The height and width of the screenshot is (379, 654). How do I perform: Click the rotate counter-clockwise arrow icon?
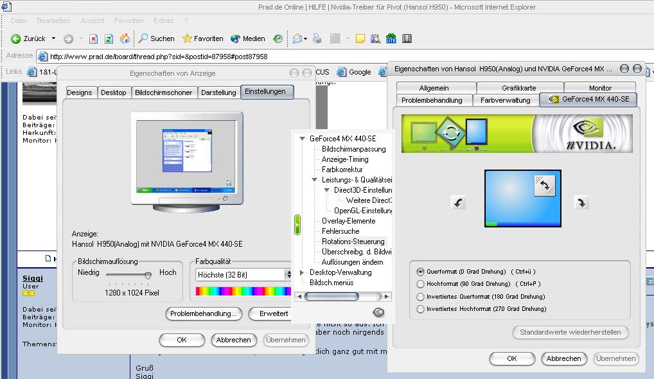tap(458, 203)
